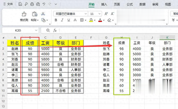178x109 pixels.
Task: Click cell E1 labeled 部门
Action: click(x=76, y=43)
